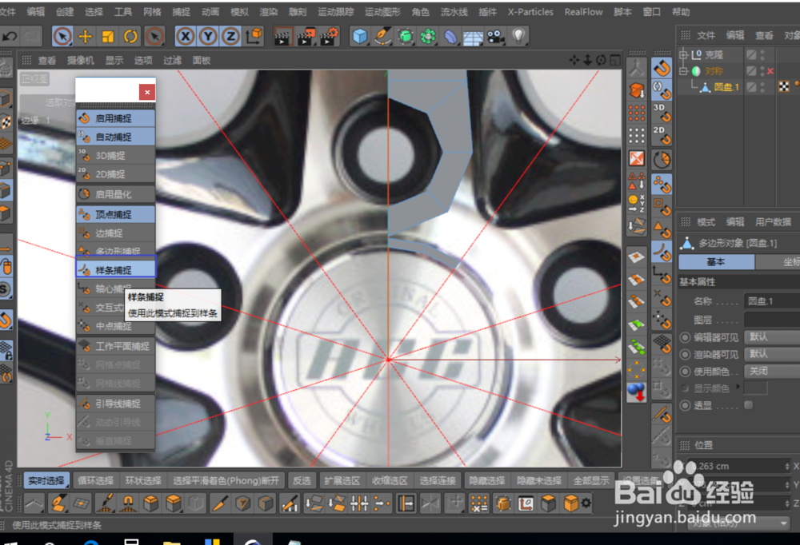Switch the coordinate system icon

[x=254, y=36]
